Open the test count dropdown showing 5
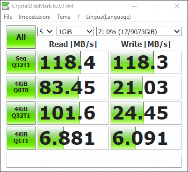The width and height of the screenshot is (188, 172). coord(46,31)
